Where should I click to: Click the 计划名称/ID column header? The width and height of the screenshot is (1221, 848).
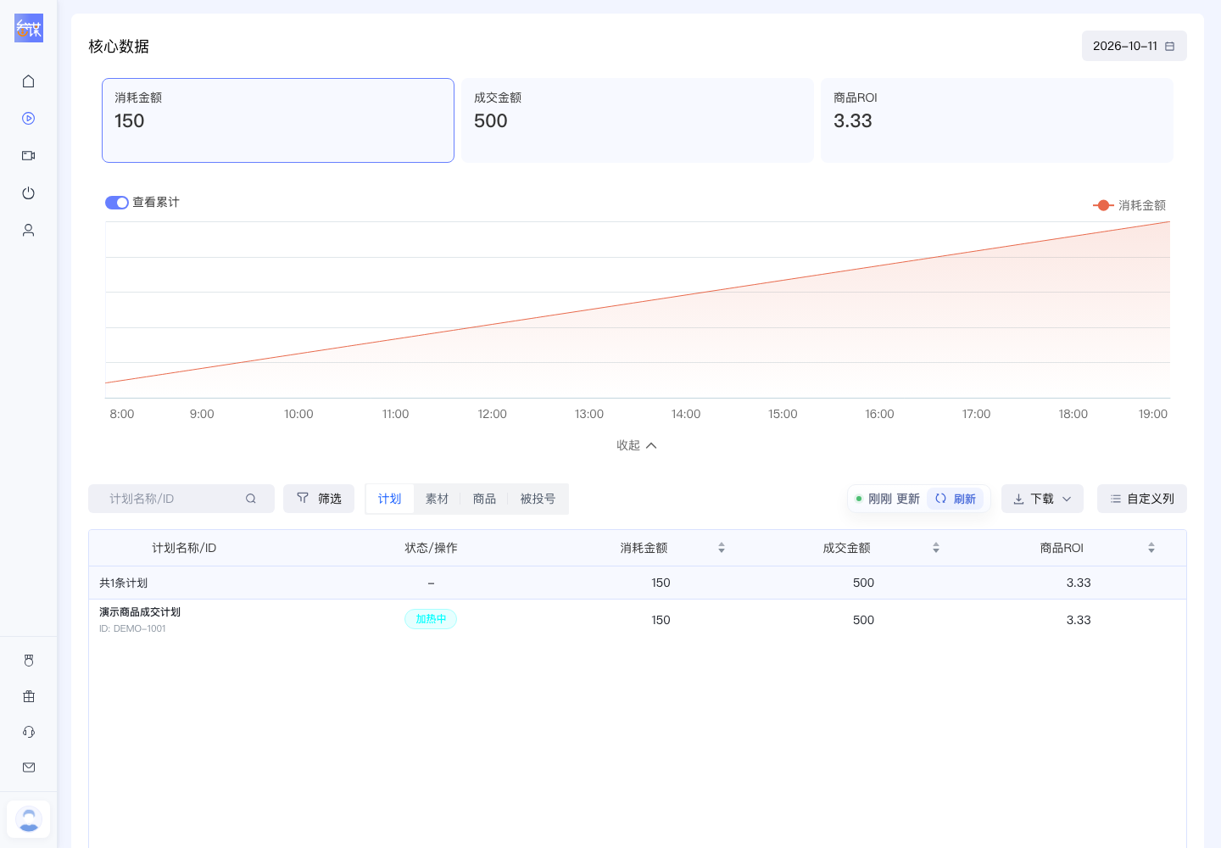point(184,548)
